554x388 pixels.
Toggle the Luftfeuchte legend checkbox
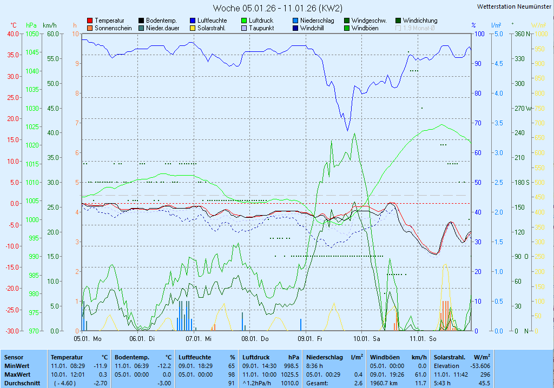tap(193, 21)
